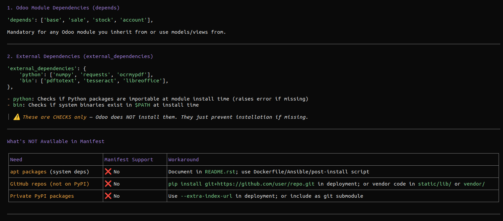Click heading '1. Odoo Module Dependencies (depends)'
The height and width of the screenshot is (221, 503).
63,8
